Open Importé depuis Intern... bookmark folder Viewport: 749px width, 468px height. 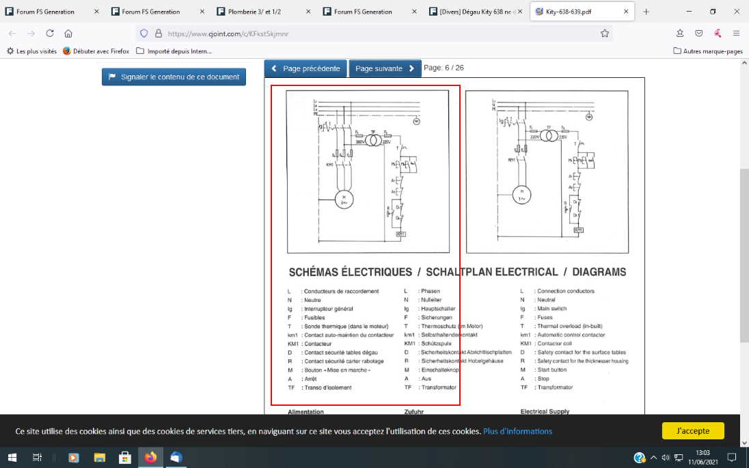[x=174, y=51]
